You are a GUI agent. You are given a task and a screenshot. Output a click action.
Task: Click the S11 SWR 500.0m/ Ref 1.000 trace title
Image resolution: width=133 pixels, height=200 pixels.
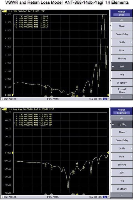pyautogui.click(x=27, y=11)
